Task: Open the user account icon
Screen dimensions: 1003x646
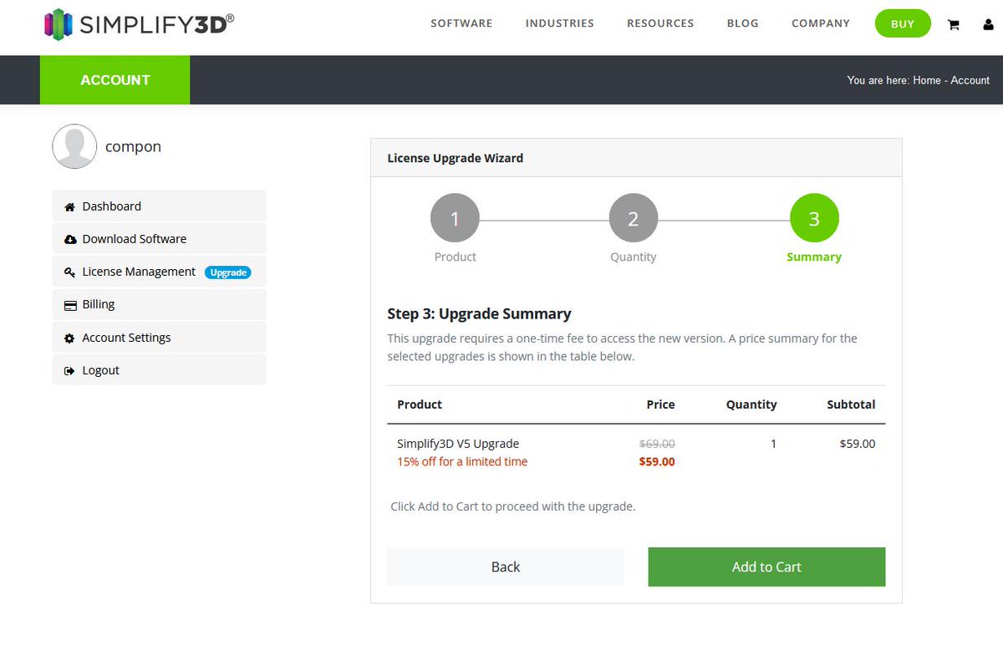Action: point(989,24)
